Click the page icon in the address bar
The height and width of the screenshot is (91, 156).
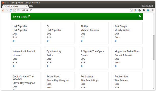point(15,10)
